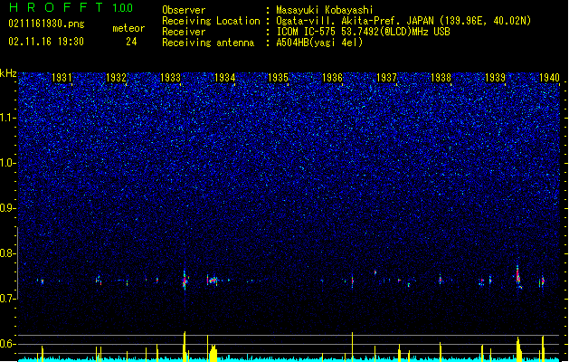Viewport: 569px width, 362px height.
Task: Click the 1938 time marker
Action: point(441,77)
